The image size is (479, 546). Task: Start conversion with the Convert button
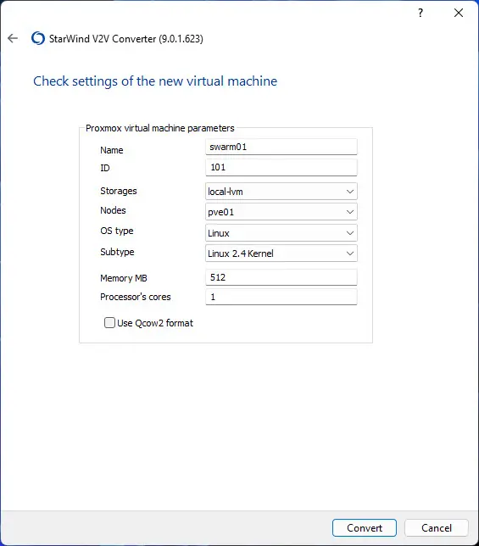click(x=365, y=528)
